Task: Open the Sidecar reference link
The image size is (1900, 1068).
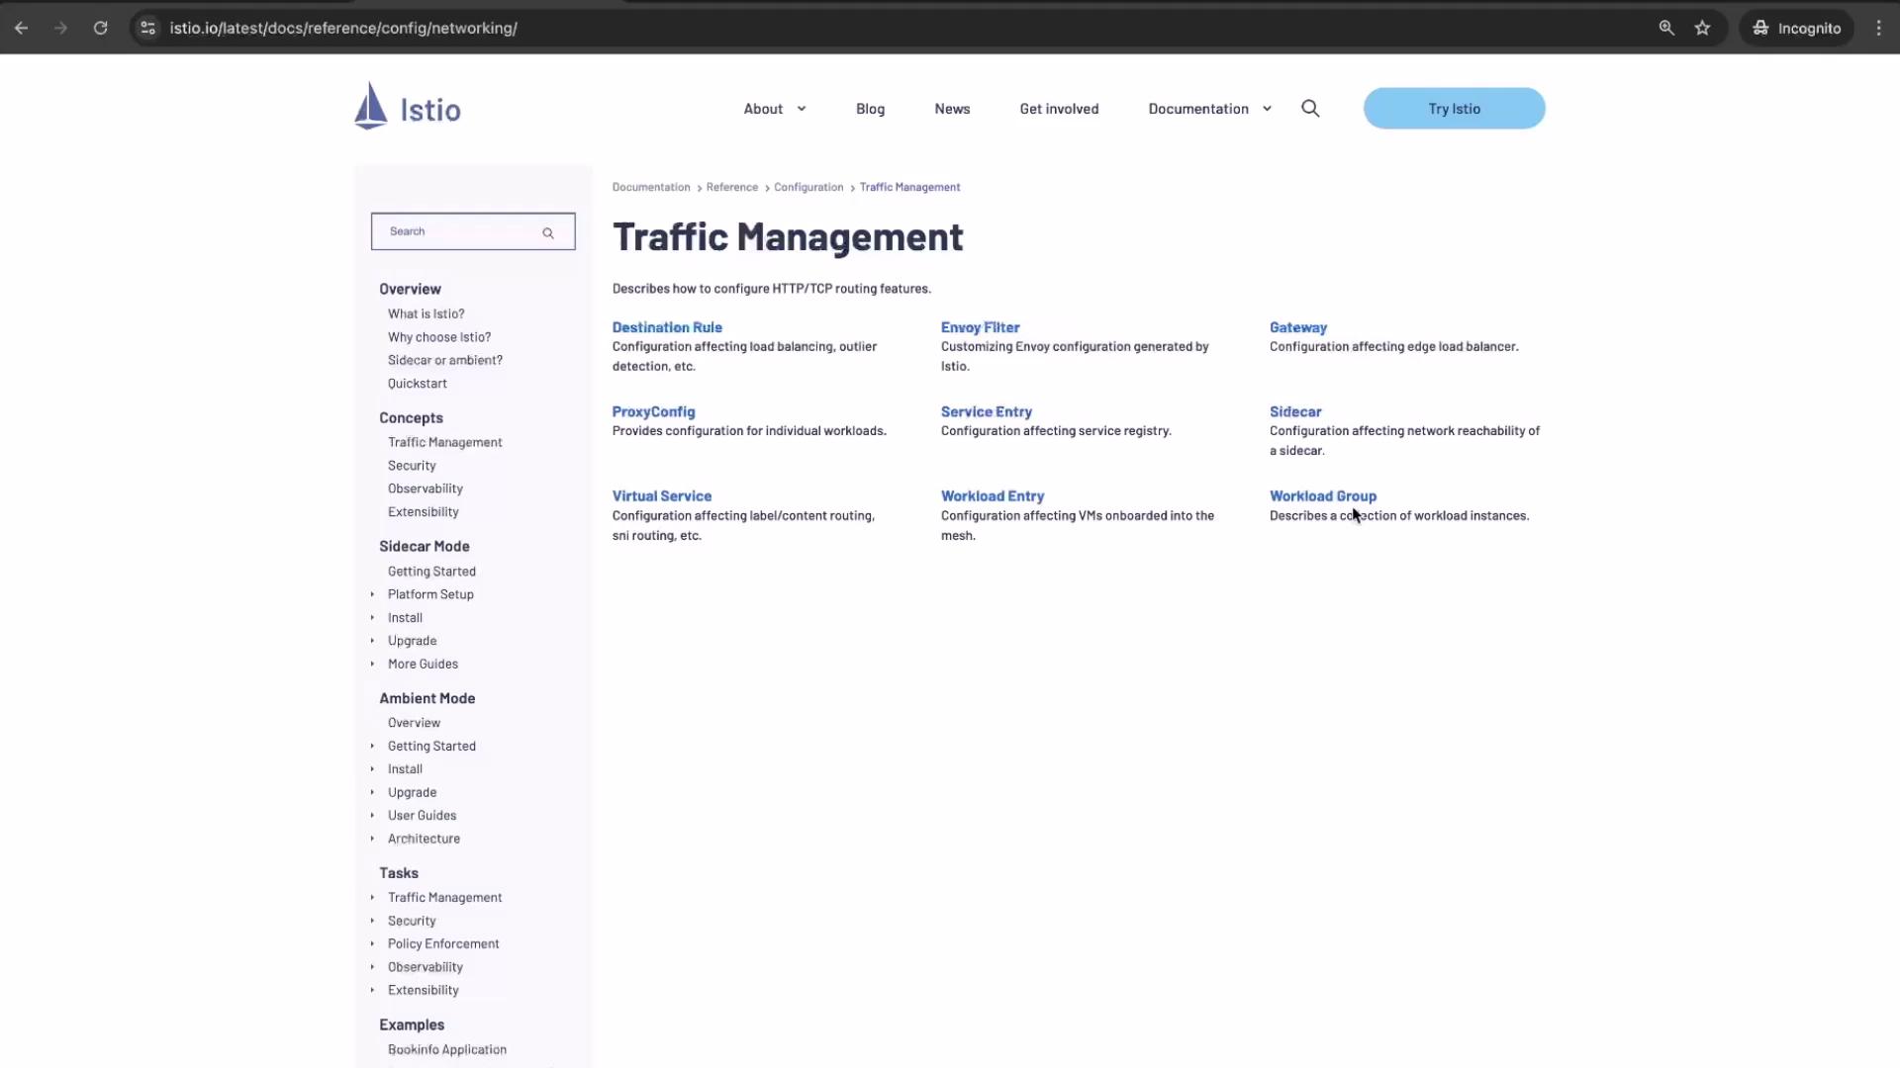Action: click(1295, 411)
